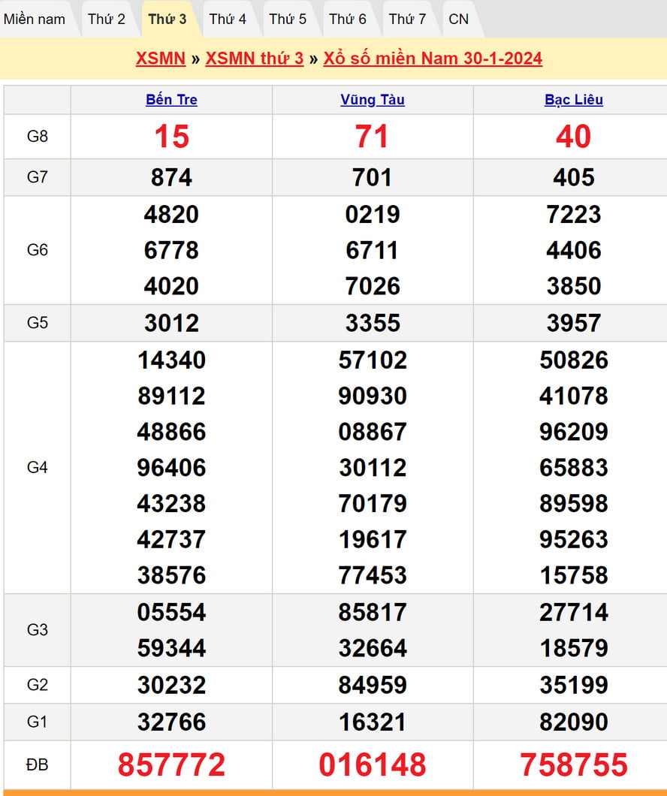The width and height of the screenshot is (667, 796).
Task: Click the ĐB row label
Action: coord(38,764)
